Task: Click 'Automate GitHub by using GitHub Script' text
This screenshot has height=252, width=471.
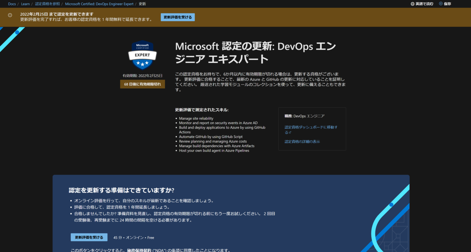Action: 211,137
